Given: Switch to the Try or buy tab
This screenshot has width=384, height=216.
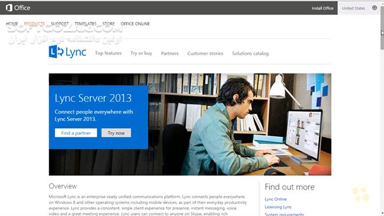Looking at the screenshot, I should pos(141,53).
